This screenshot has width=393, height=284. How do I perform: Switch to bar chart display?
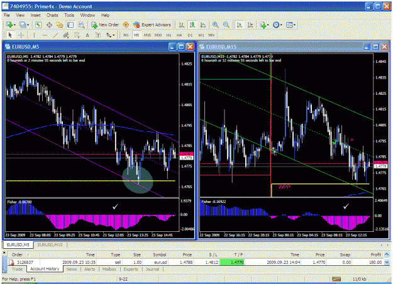182,25
